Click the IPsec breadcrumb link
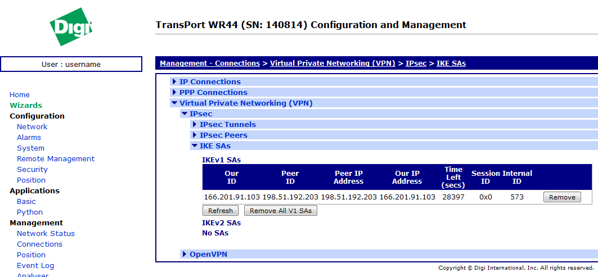598x277 pixels. [416, 63]
